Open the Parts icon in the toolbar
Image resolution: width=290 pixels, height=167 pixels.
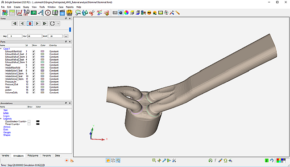click(5, 13)
